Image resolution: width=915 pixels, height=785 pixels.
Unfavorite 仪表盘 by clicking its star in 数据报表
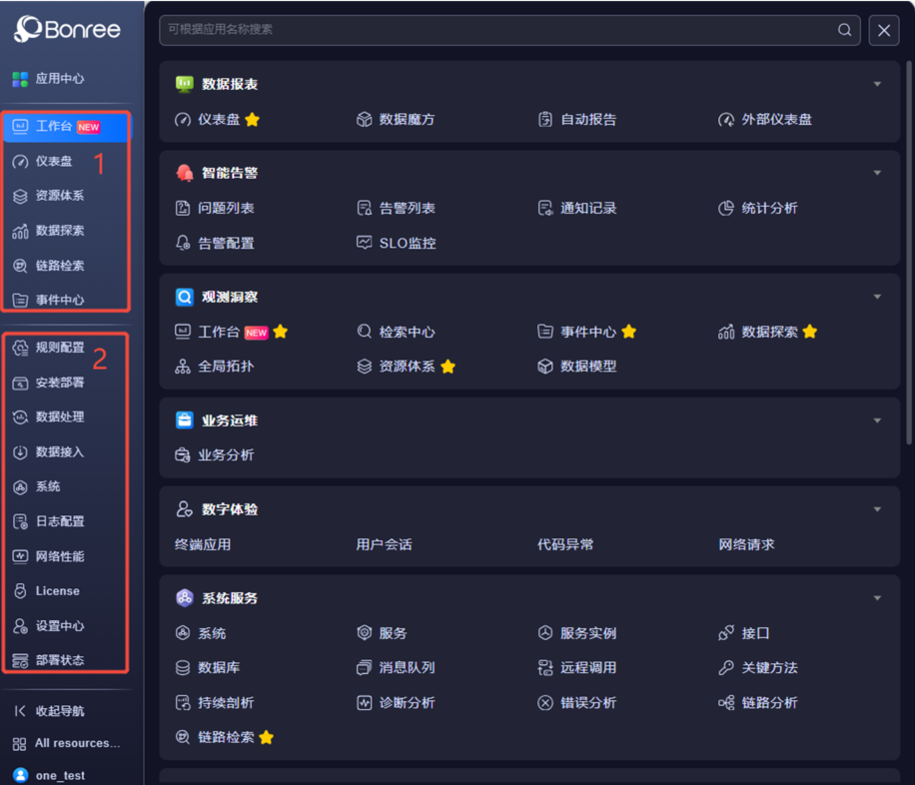[253, 120]
